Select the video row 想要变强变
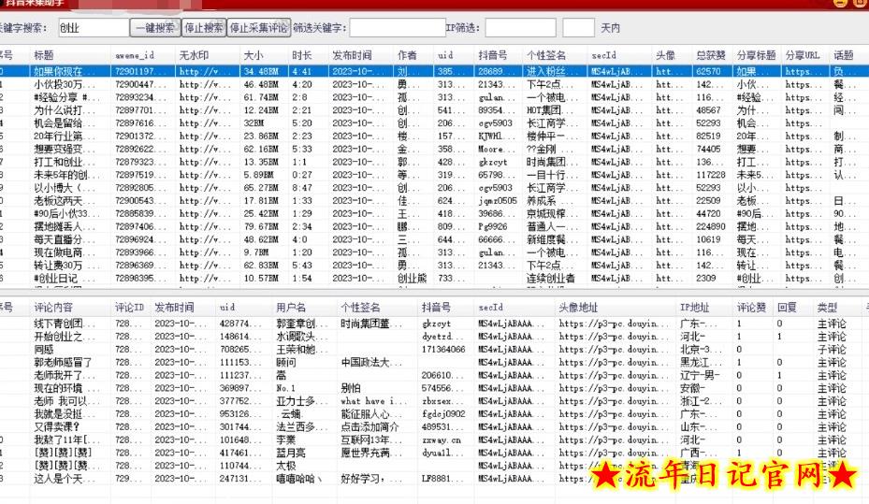Screen dimensions: 869x504 click(432, 149)
